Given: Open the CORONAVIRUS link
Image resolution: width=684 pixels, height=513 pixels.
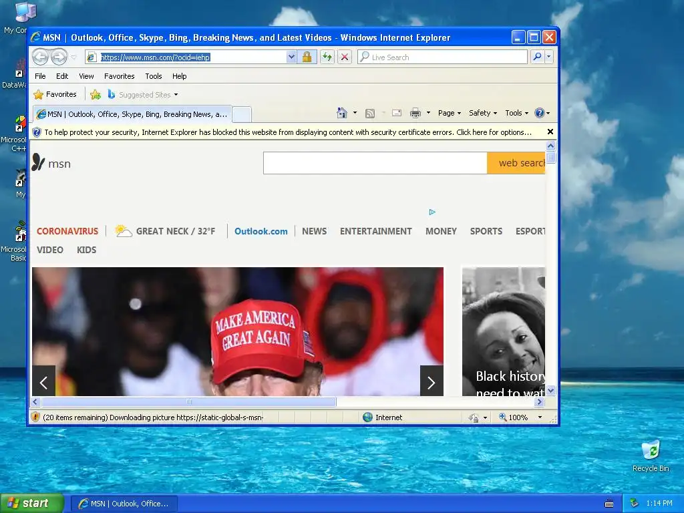Looking at the screenshot, I should [x=67, y=231].
